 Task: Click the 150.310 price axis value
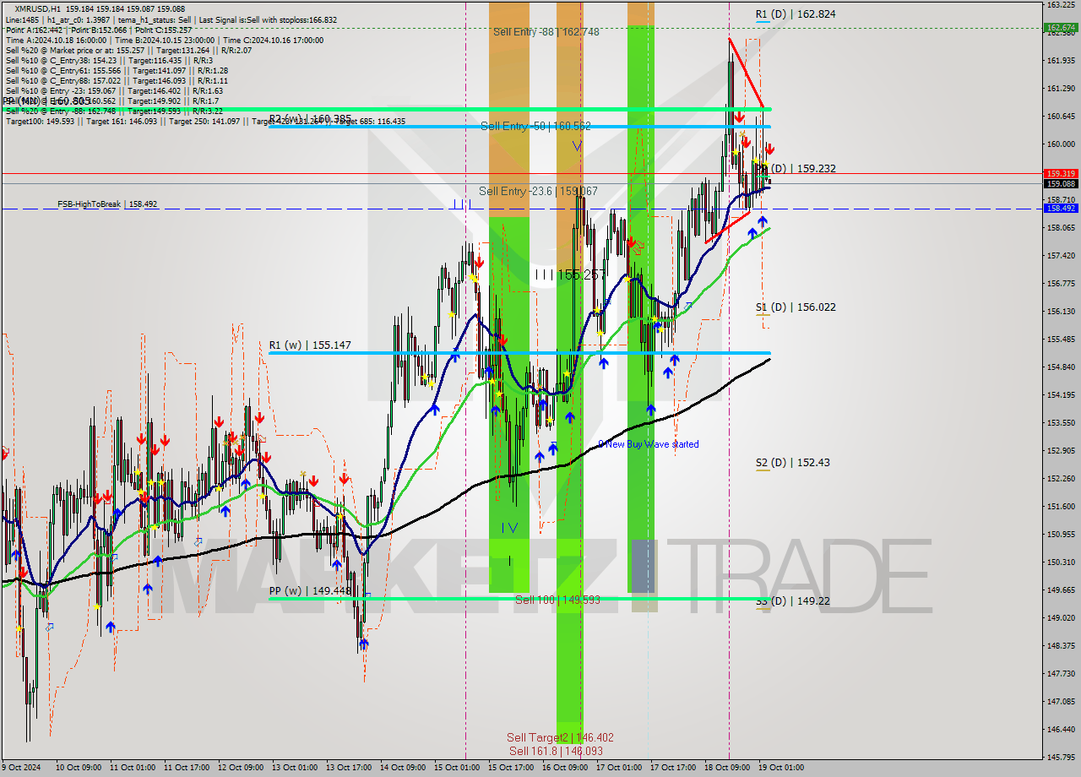1061,562
